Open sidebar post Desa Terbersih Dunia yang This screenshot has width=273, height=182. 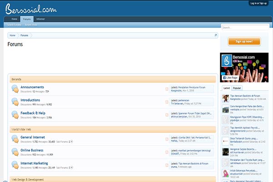(x=244, y=138)
